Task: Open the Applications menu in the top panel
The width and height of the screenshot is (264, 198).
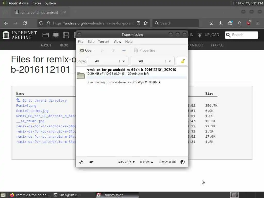Action: [18, 3]
